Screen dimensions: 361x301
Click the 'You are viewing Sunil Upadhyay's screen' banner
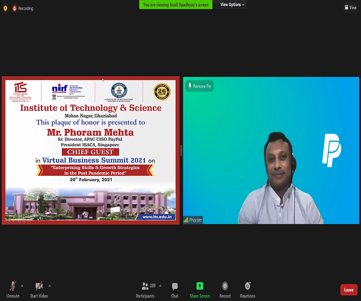point(176,5)
